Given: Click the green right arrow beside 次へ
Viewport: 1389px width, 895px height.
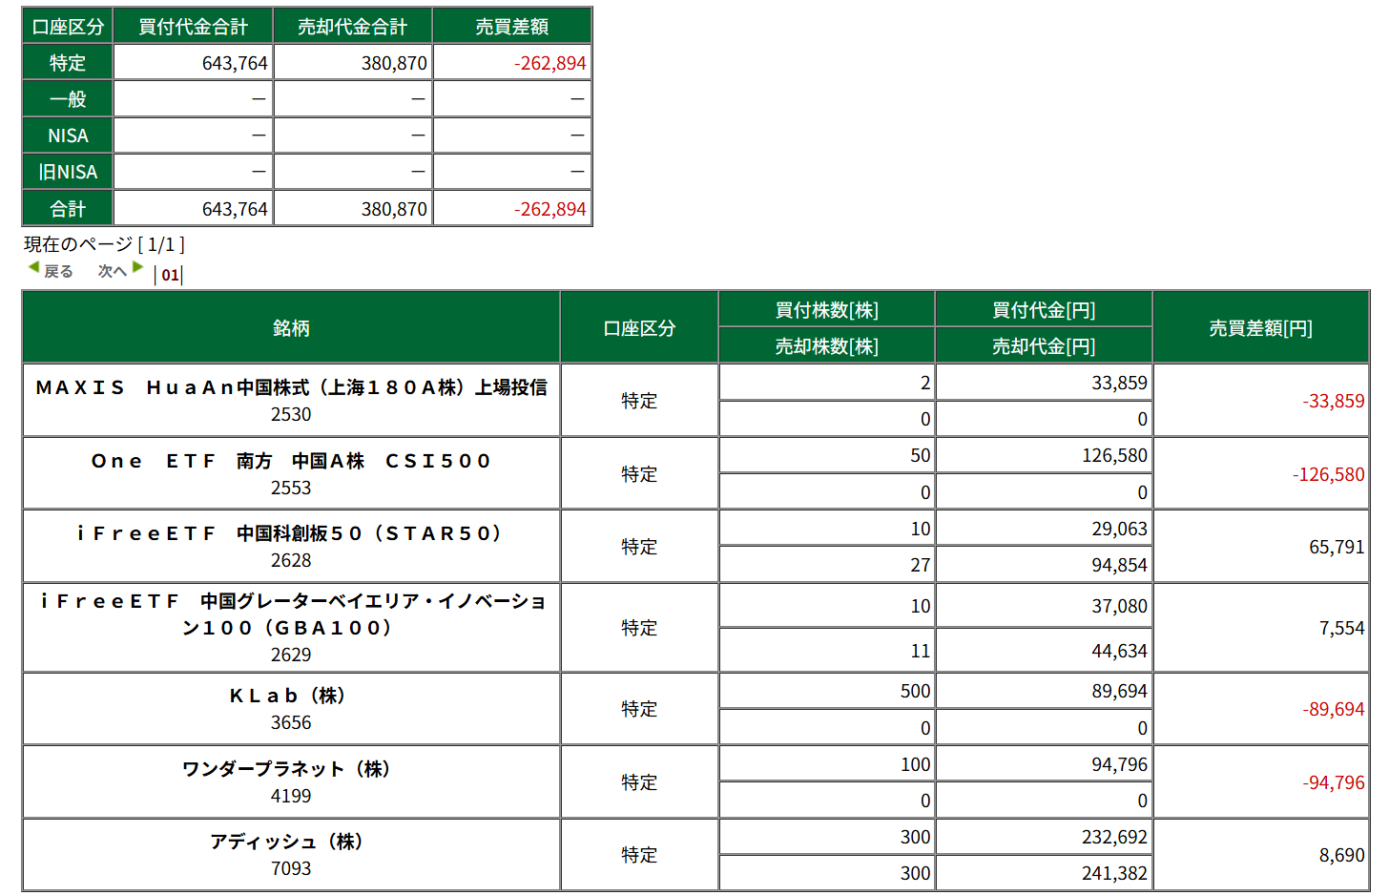Looking at the screenshot, I should (138, 268).
